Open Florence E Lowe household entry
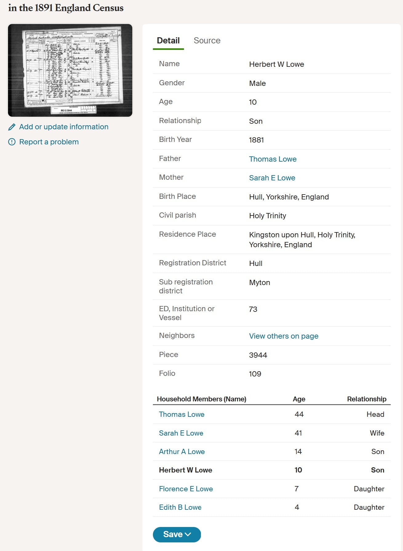 186,489
